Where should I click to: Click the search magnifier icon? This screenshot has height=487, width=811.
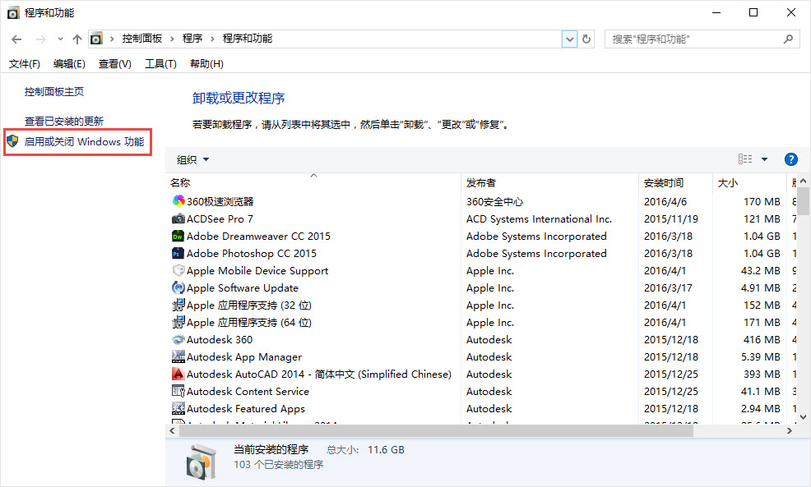tap(788, 39)
